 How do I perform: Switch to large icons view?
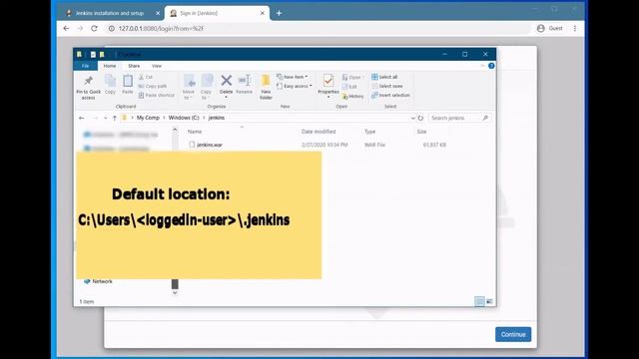[489, 301]
